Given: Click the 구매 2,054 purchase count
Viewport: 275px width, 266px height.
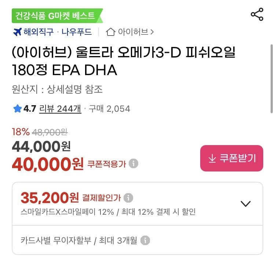Looking at the screenshot, I should pyautogui.click(x=110, y=109).
